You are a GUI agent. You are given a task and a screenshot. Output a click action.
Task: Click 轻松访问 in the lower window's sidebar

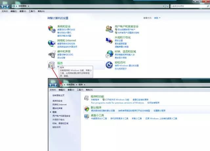coord(56,127)
